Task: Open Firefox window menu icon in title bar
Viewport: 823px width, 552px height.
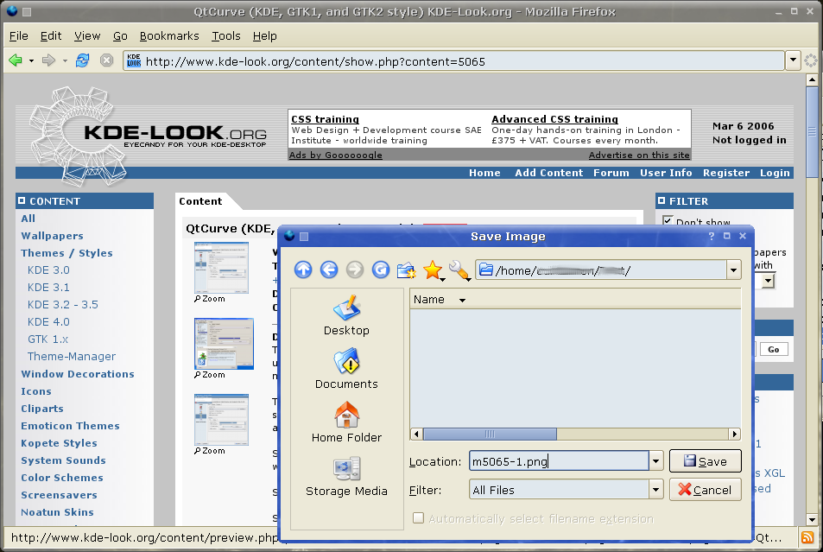Action: pos(11,11)
